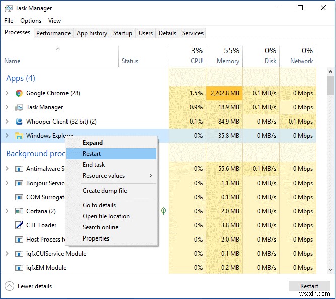
Task: Click CTF Loader's 3.8 MB memory cell
Action: click(224, 225)
